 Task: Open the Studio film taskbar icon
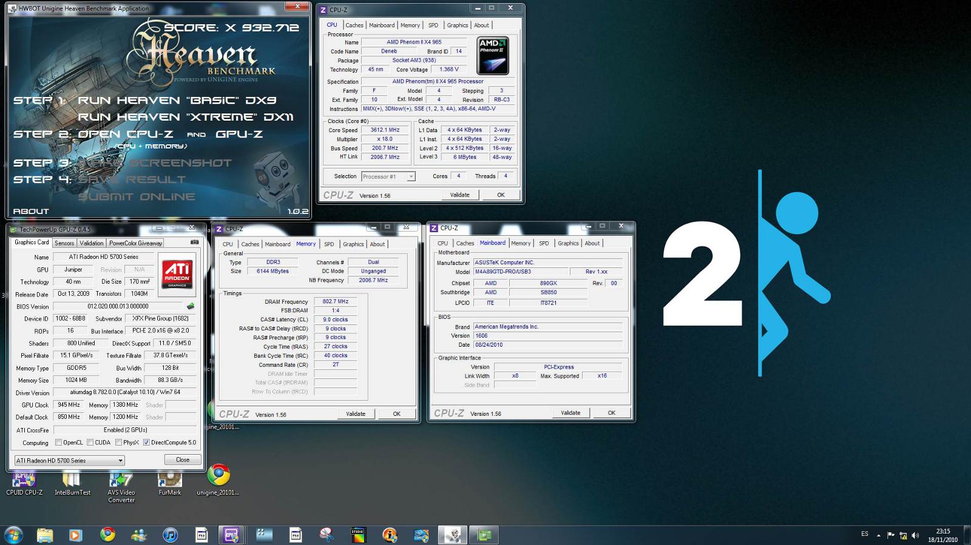[358, 535]
